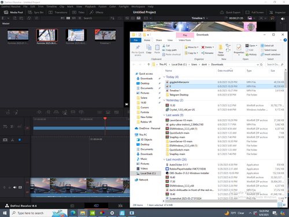Switch to the Share tab in Explorer
The width and height of the screenshot is (289, 217).
[x=159, y=40]
